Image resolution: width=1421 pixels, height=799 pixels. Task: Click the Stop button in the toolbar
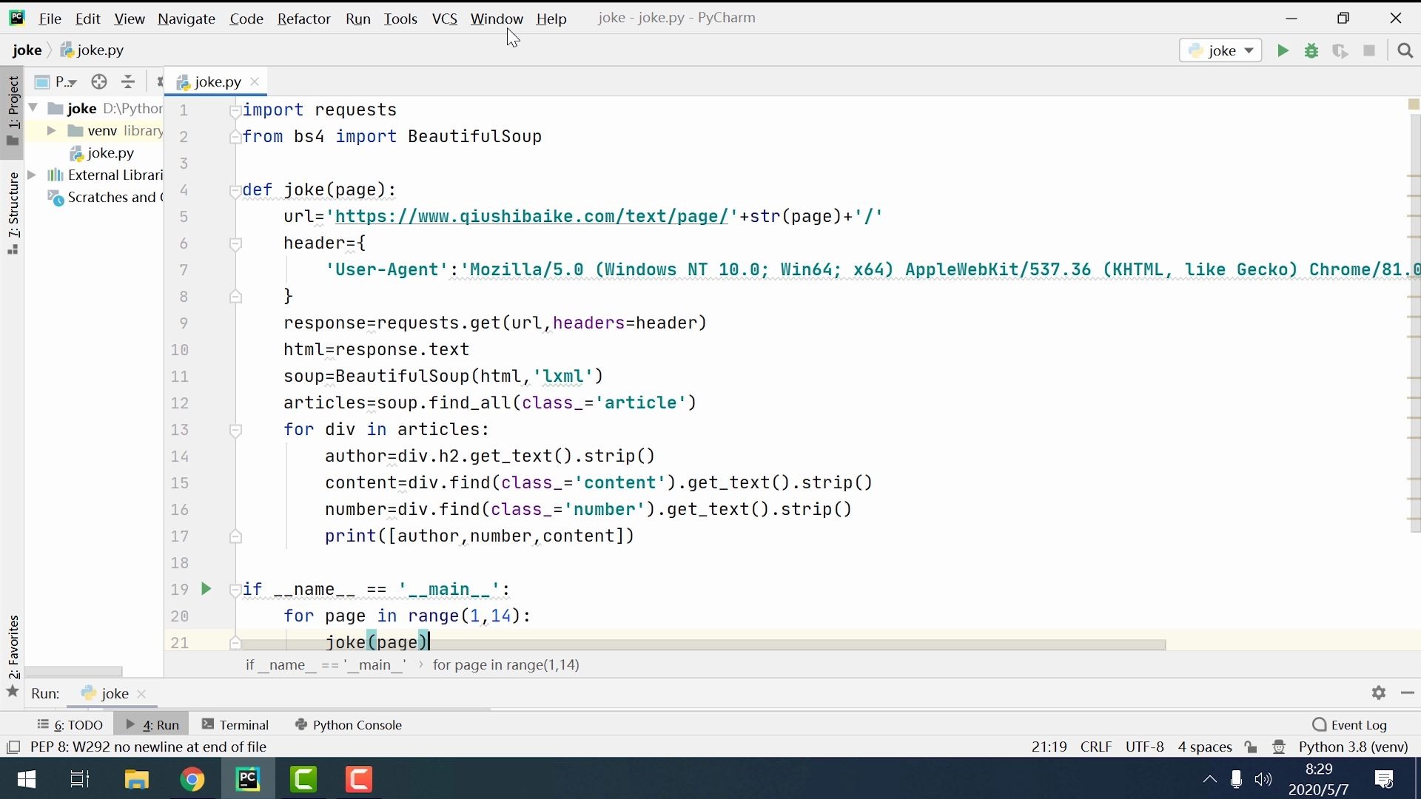point(1369,50)
